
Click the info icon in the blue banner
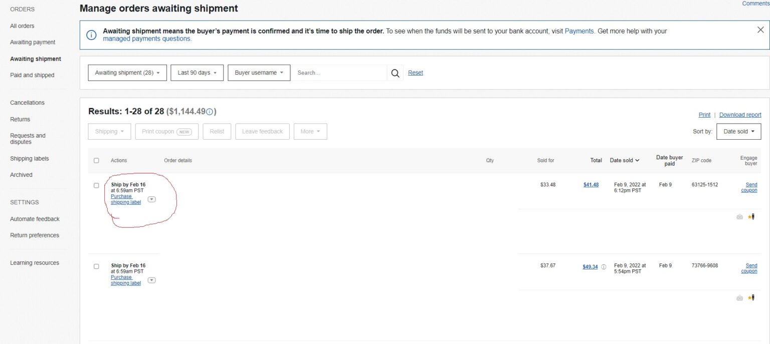pos(91,35)
